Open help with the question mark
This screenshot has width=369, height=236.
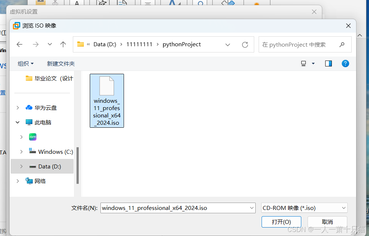(345, 63)
